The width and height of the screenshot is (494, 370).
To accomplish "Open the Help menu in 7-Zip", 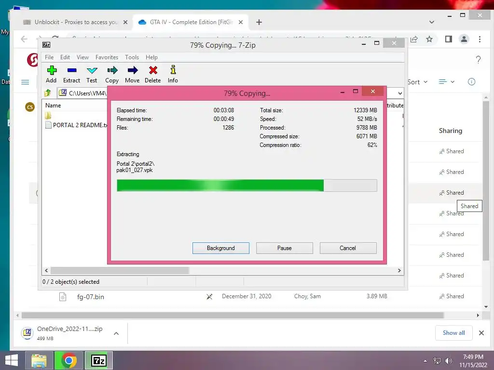I will tap(151, 57).
